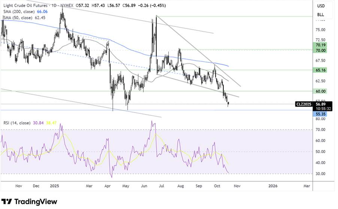Select the blue 55.35 price label
338x209 pixels.
click(x=320, y=114)
